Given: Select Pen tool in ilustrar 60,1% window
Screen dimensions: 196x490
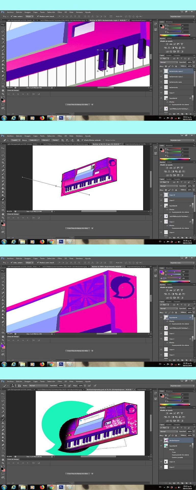Looking at the screenshot, I should click(3, 199).
